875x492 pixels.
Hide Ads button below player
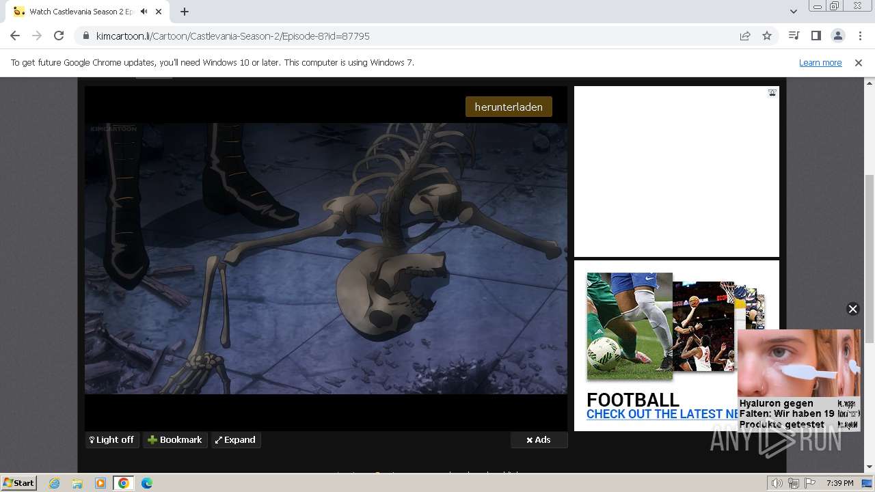tap(539, 440)
